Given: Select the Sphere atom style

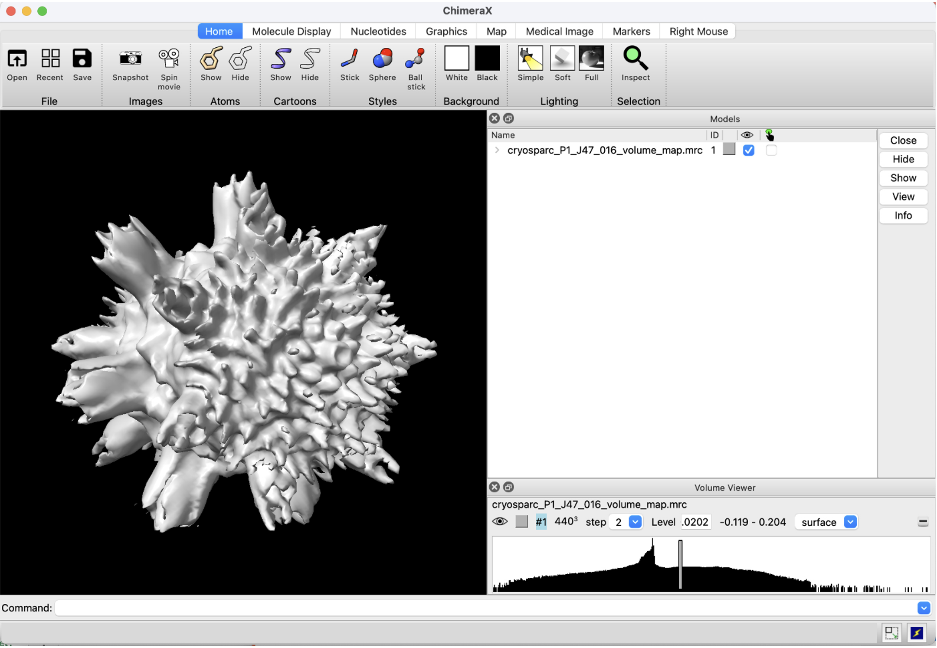Looking at the screenshot, I should 381,64.
